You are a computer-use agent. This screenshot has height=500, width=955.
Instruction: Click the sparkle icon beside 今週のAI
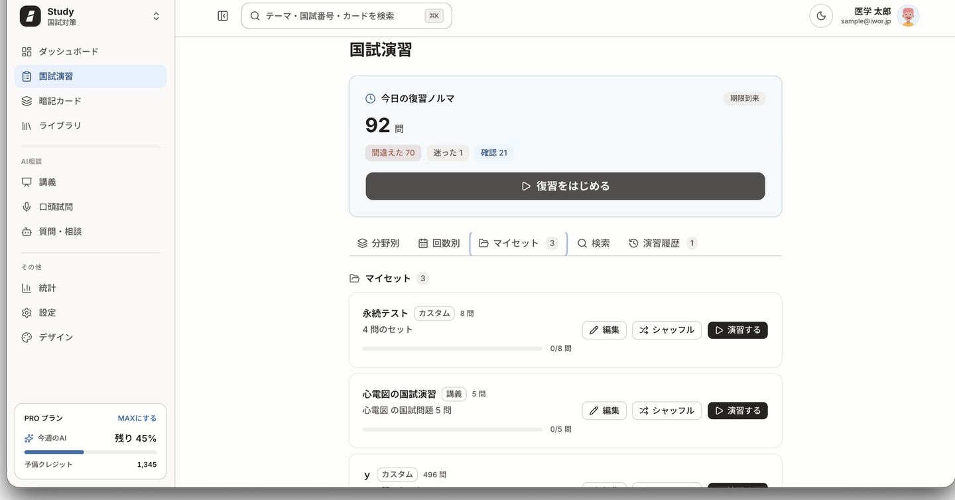tap(29, 438)
